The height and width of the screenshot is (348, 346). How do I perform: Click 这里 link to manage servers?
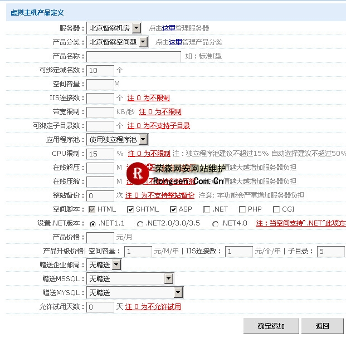click(x=168, y=28)
